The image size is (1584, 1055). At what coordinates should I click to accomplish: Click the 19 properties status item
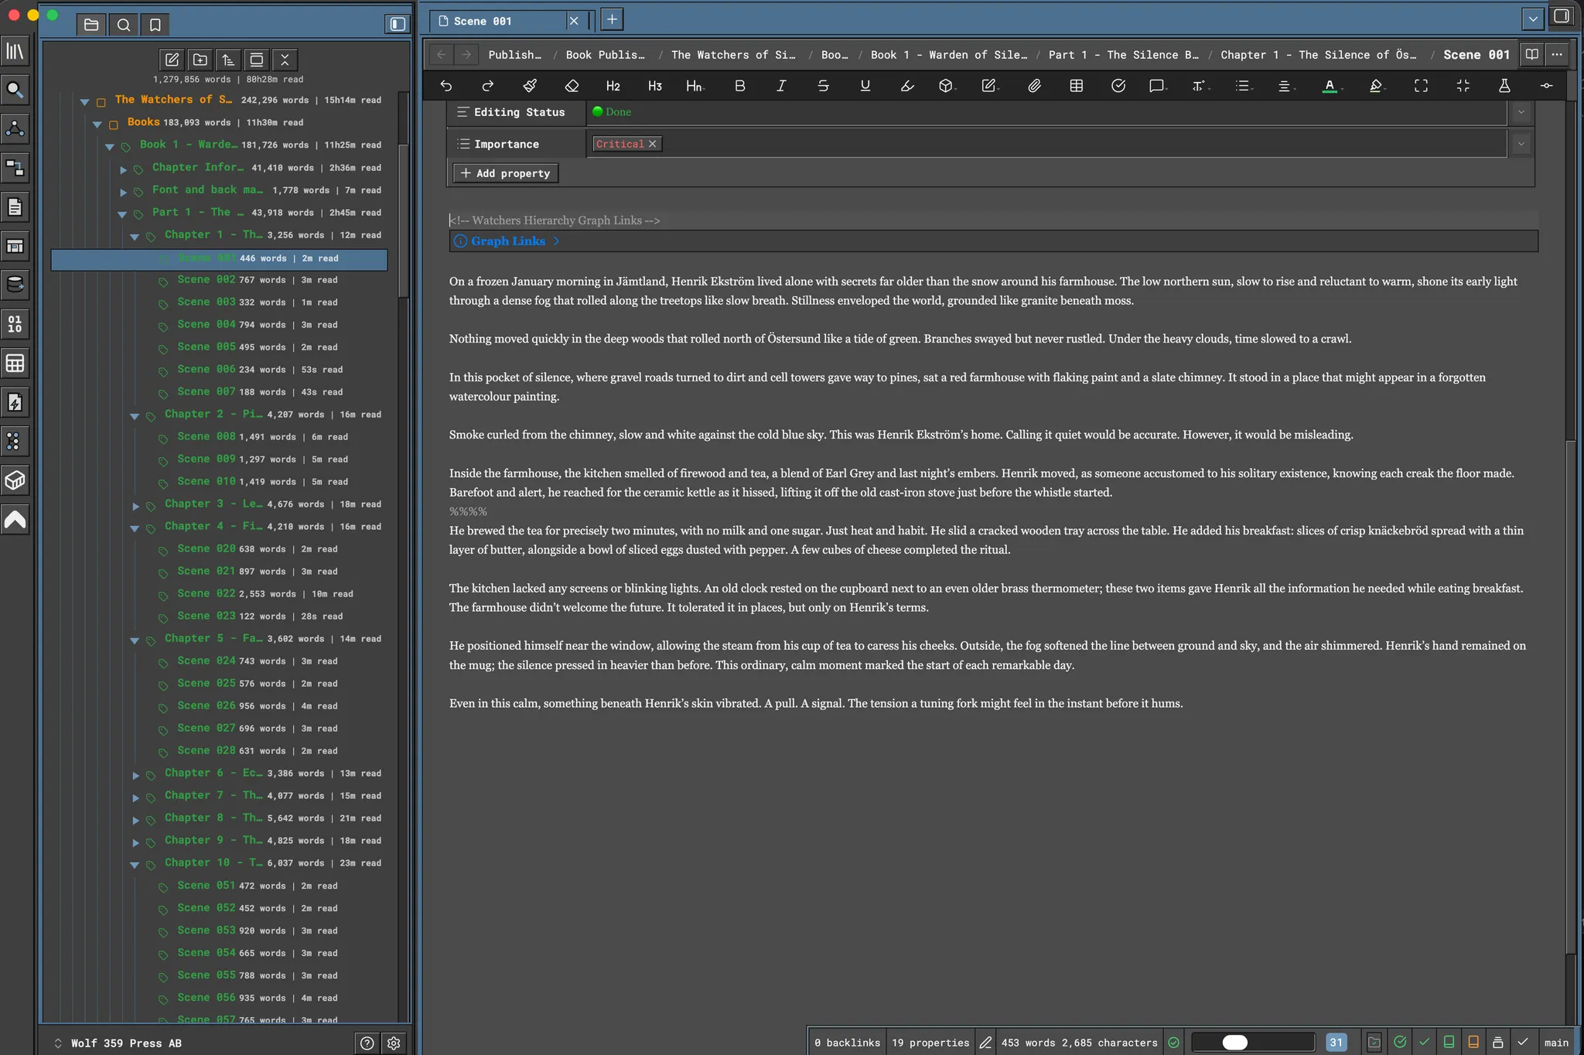coord(930,1043)
